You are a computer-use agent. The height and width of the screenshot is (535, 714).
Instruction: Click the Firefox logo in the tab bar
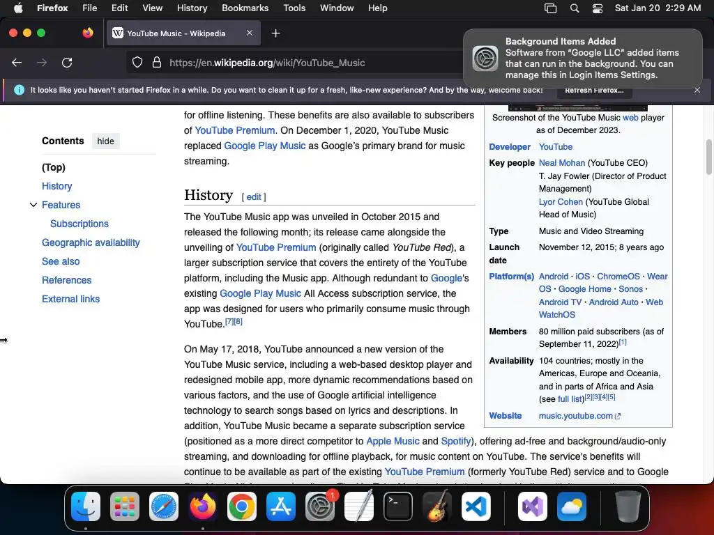(x=88, y=33)
